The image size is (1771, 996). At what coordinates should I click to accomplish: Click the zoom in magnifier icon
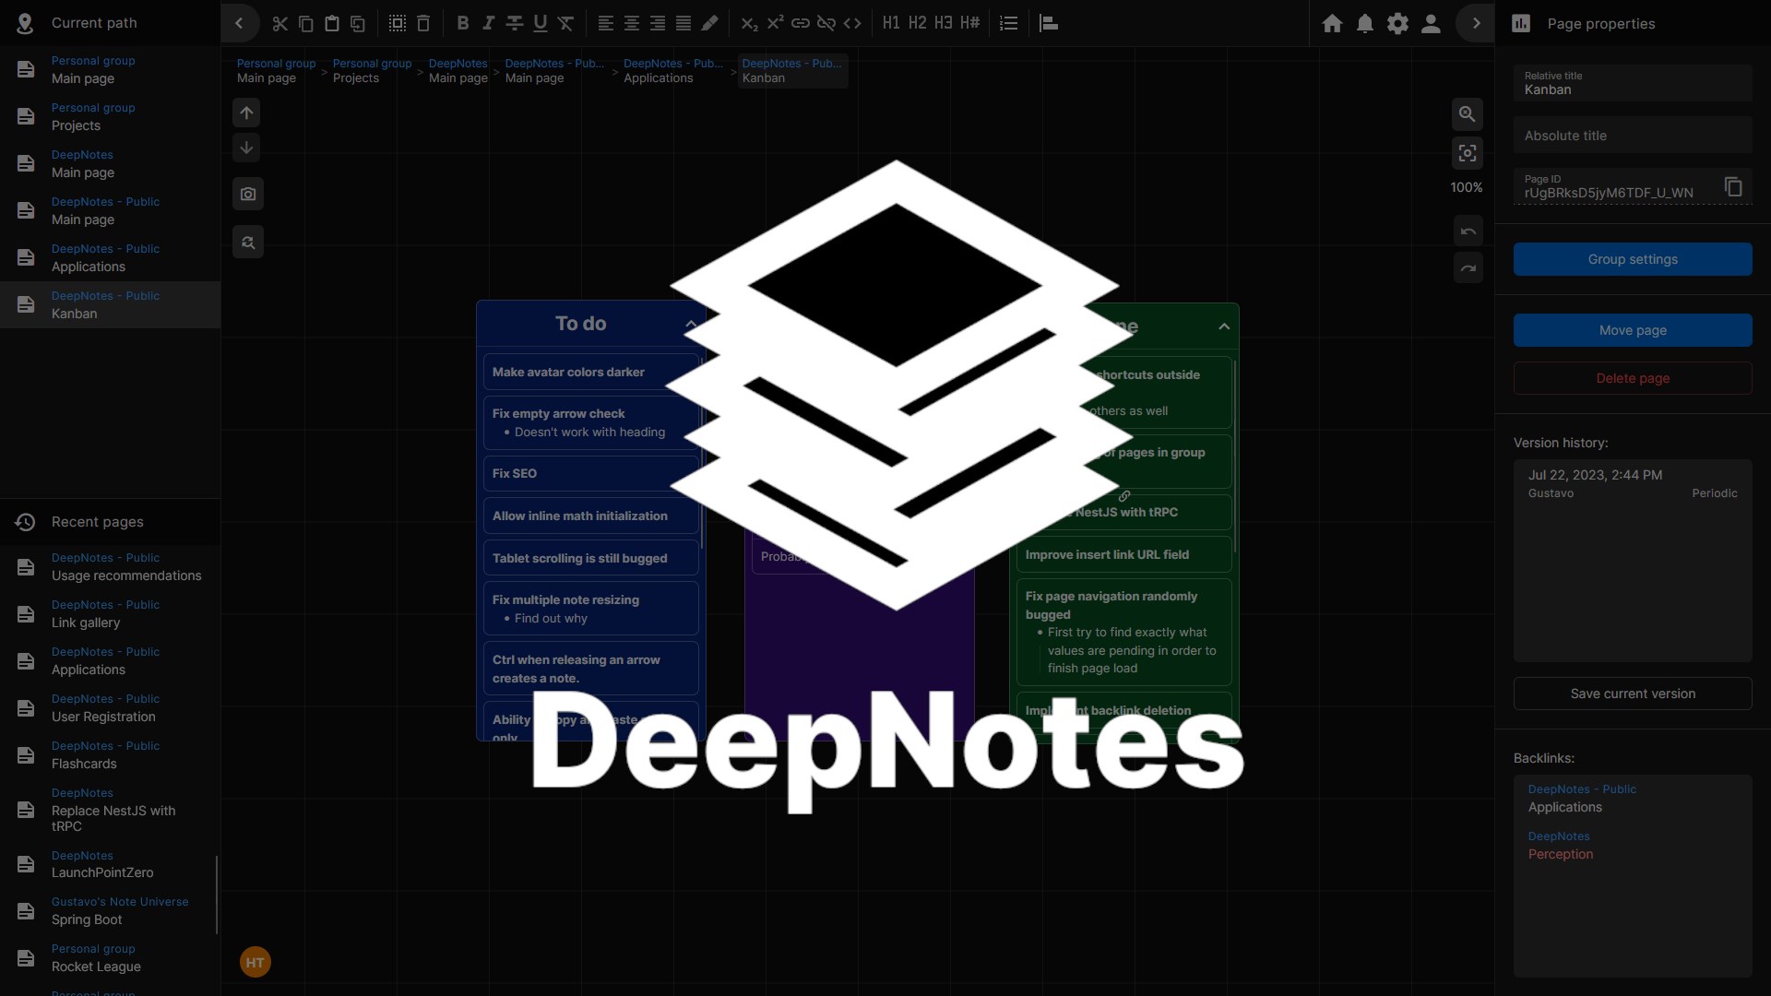pos(1467,114)
